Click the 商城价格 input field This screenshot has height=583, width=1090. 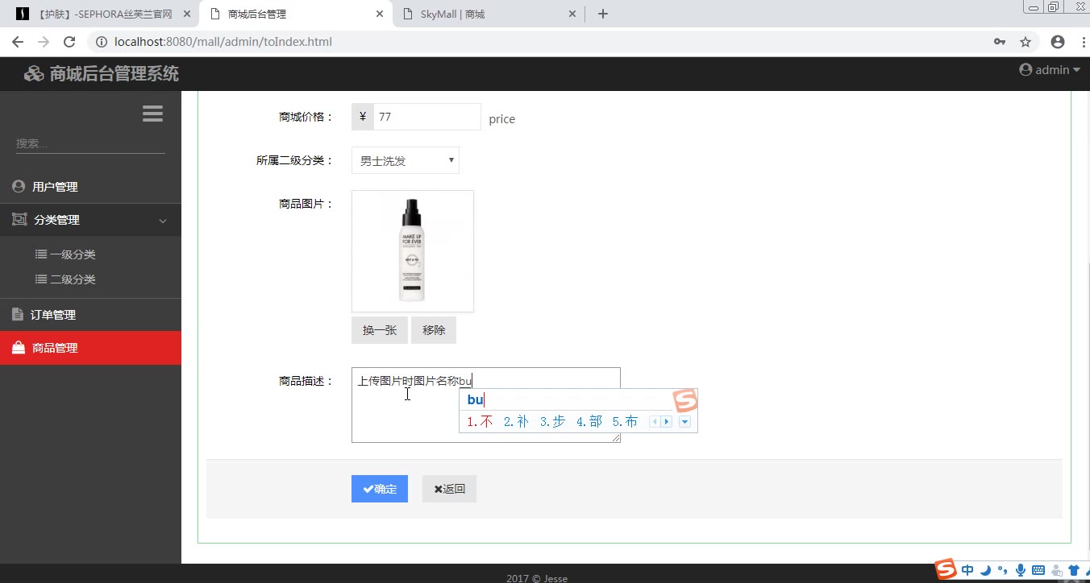click(427, 117)
